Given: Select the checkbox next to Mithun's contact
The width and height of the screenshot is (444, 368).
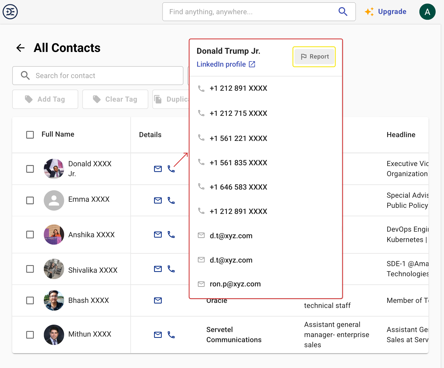Looking at the screenshot, I should 30,335.
